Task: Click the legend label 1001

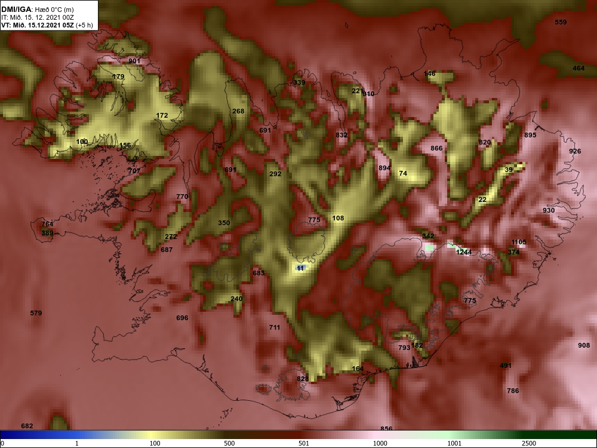Action: tap(454, 443)
